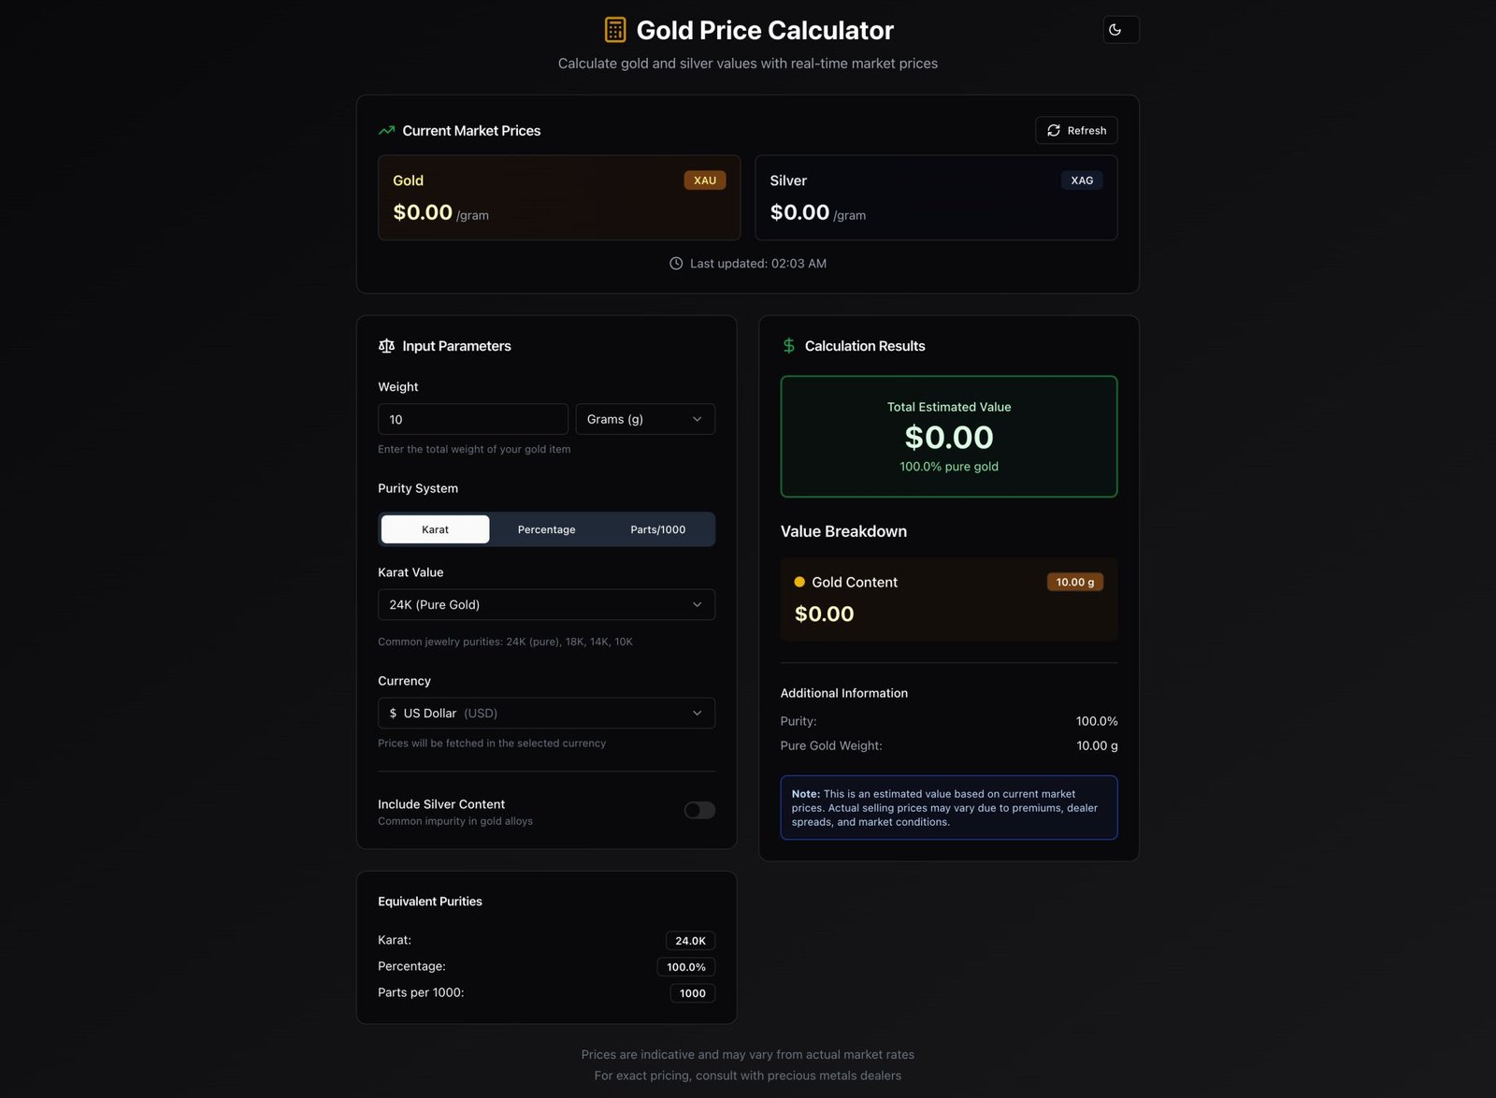
Task: Click the XAG badge on the Silver card
Action: coord(1082,181)
